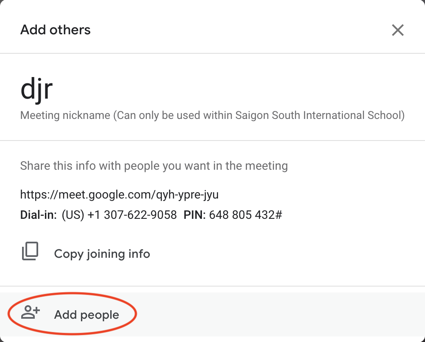Click the Add others dialog title
425x342 pixels.
coord(56,30)
